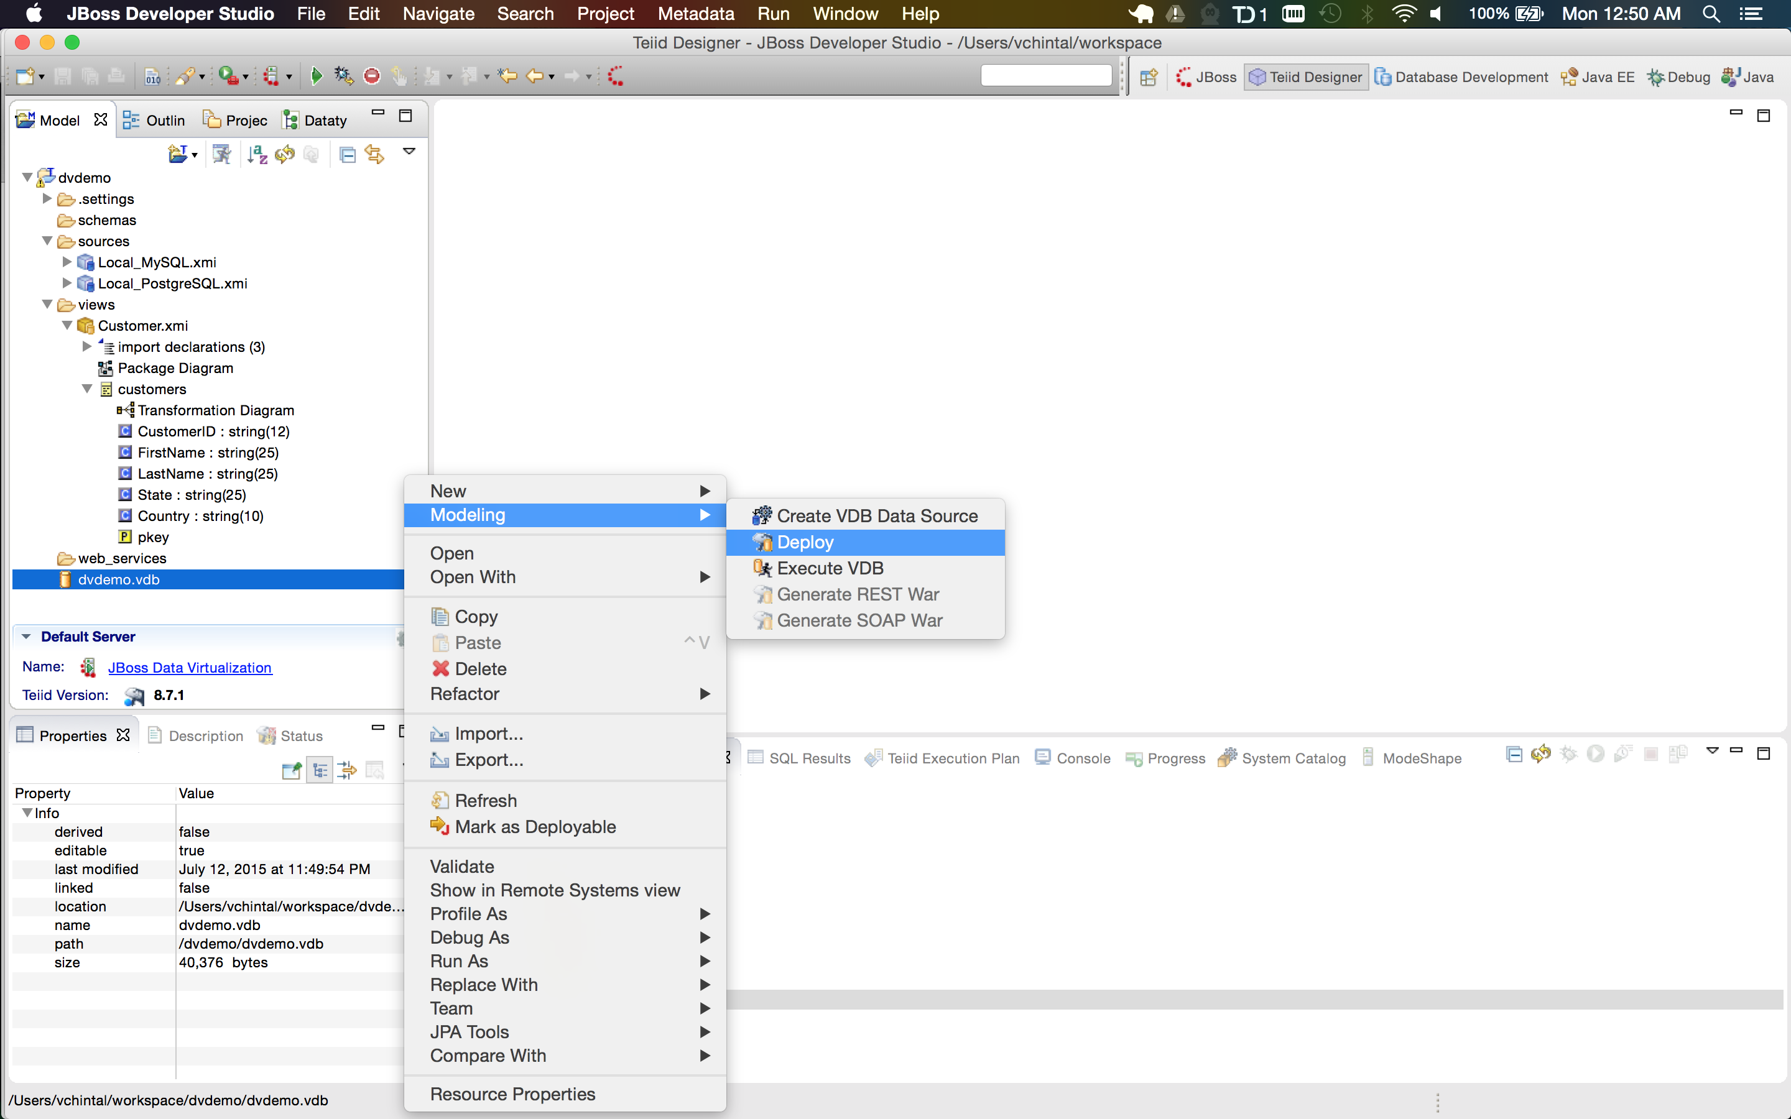The width and height of the screenshot is (1791, 1119).
Task: Click the Sort alphabetically icon in Model Explorer
Action: coord(257,154)
